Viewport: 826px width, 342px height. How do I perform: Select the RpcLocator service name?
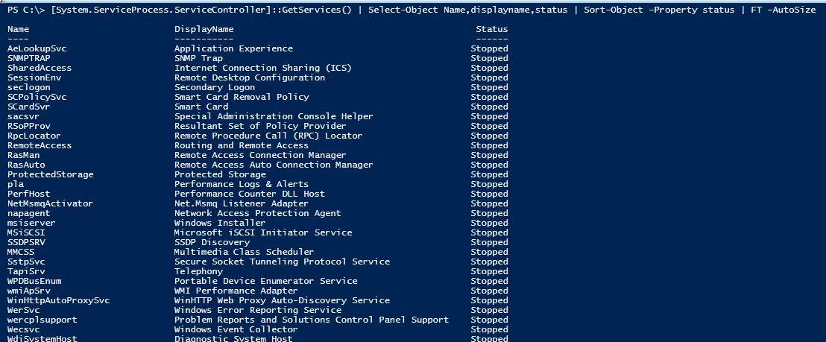34,136
